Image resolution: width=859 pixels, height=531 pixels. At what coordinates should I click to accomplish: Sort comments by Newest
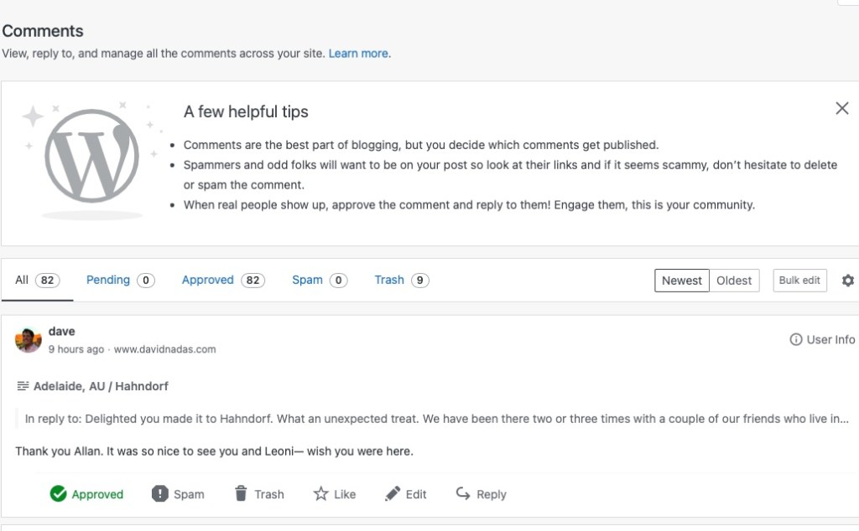click(x=681, y=281)
